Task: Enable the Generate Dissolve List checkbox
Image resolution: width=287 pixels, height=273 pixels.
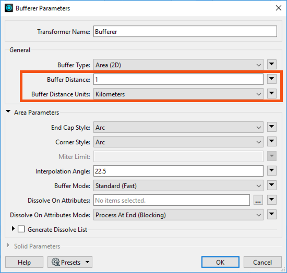Action: point(21,229)
